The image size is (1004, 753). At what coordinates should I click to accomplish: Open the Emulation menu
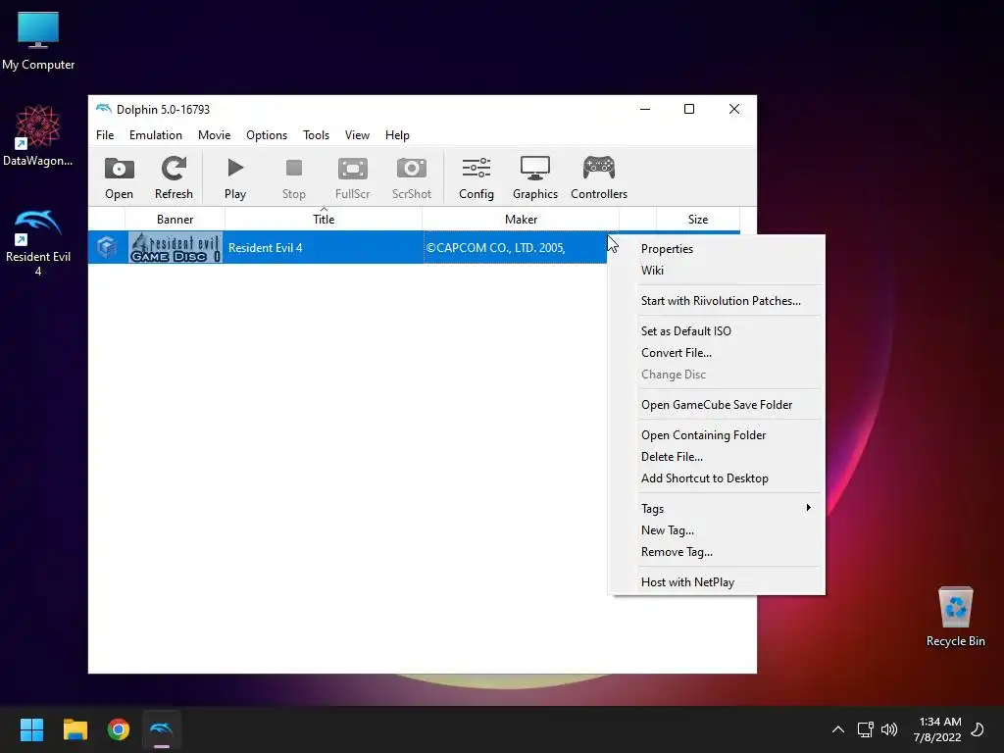156,135
